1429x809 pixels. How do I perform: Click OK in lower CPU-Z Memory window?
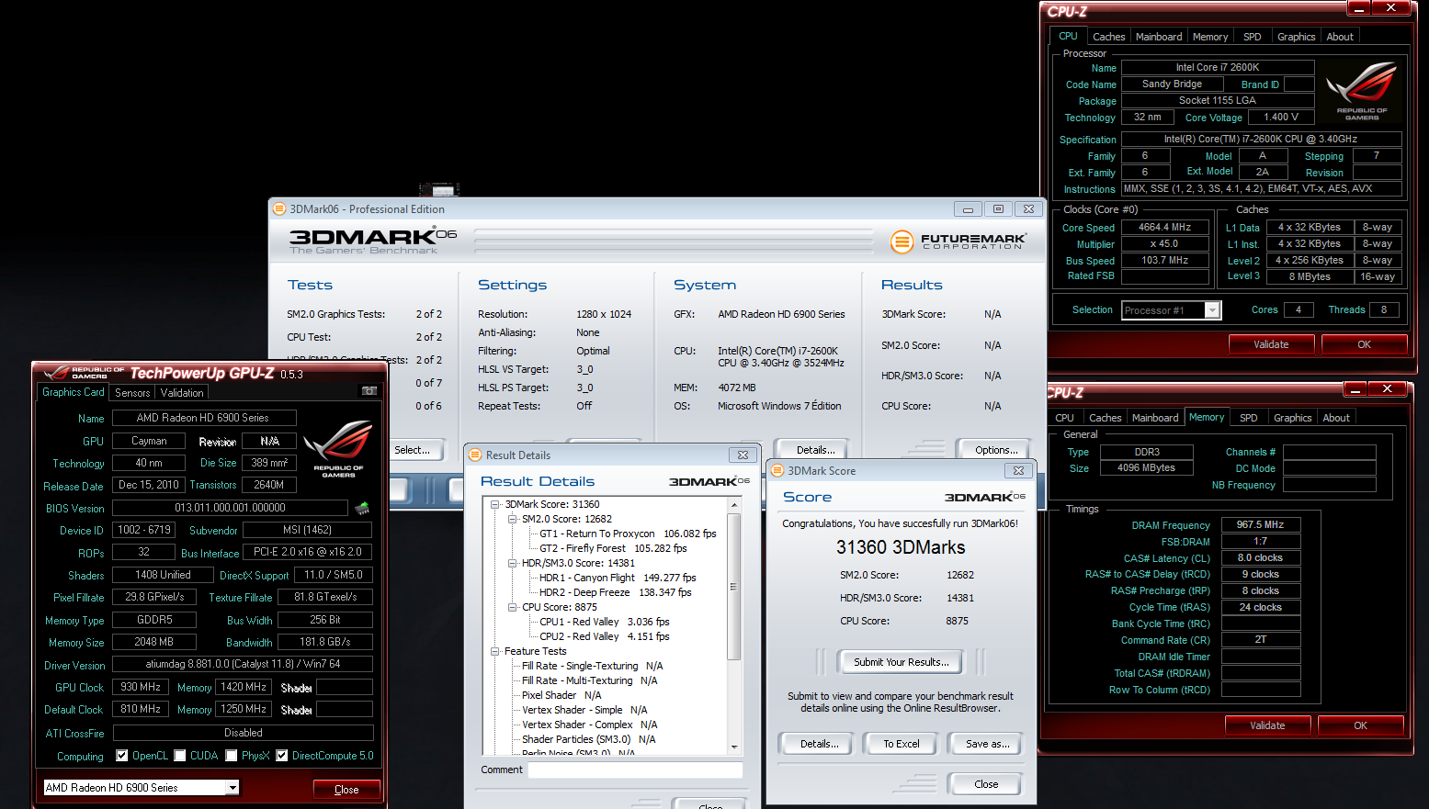click(1360, 725)
